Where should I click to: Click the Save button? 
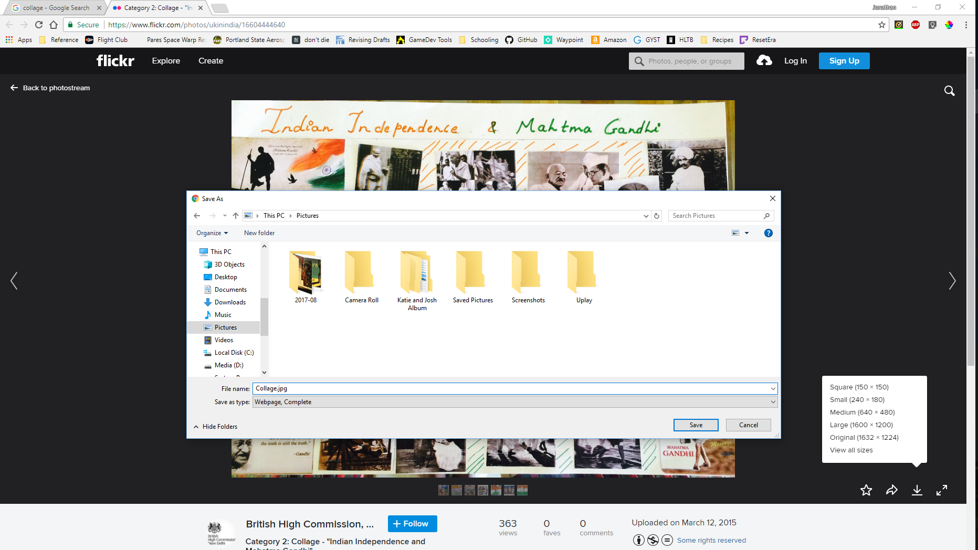coord(696,425)
